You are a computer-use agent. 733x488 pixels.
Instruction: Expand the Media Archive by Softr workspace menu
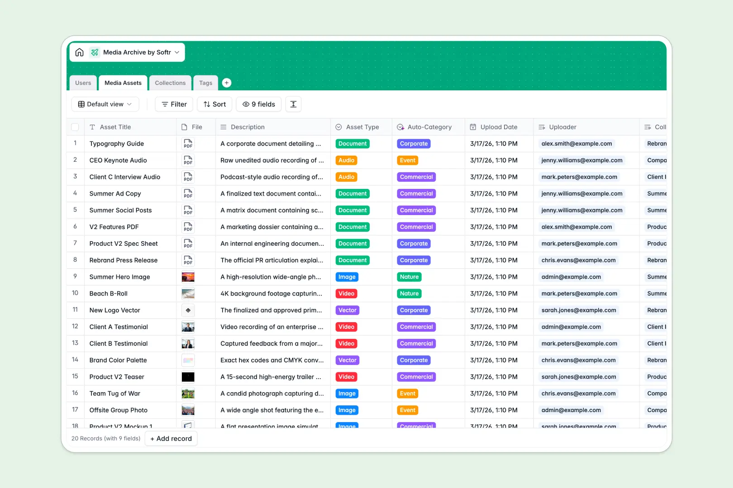point(177,52)
